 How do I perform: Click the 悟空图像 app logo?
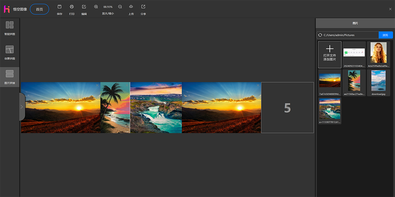7,9
